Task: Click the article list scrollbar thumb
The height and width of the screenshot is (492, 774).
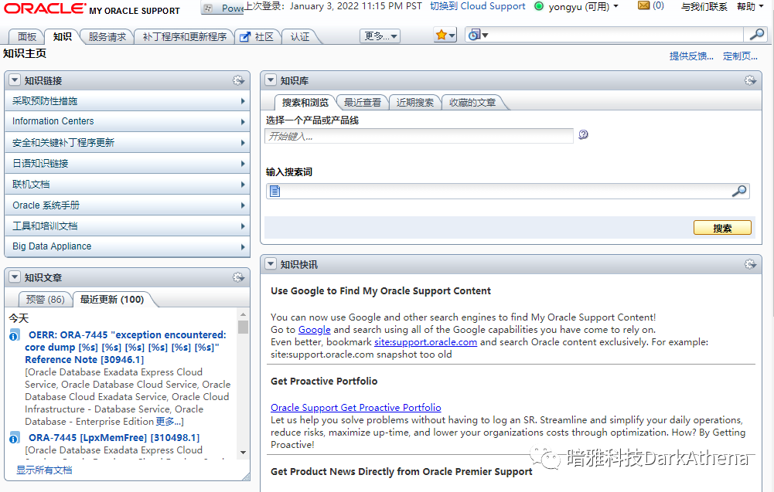Action: (x=243, y=327)
